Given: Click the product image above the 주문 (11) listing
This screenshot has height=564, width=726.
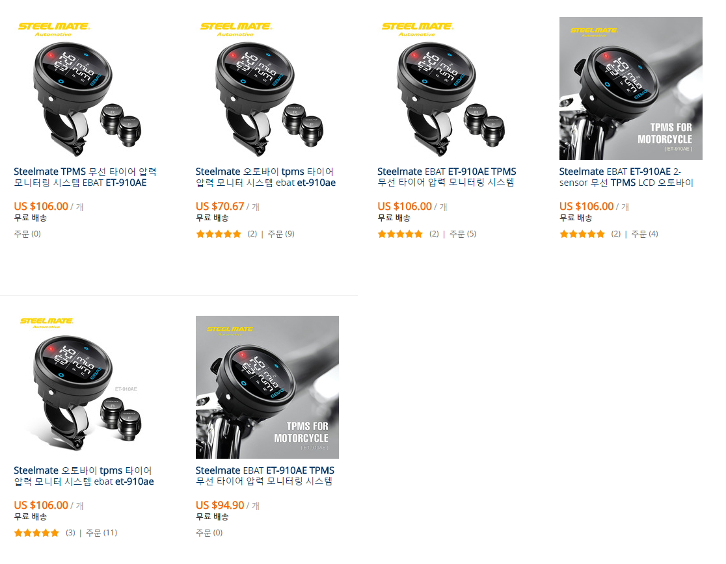Looking at the screenshot, I should point(85,387).
